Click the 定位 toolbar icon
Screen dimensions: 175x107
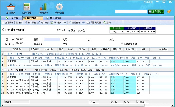point(84,23)
